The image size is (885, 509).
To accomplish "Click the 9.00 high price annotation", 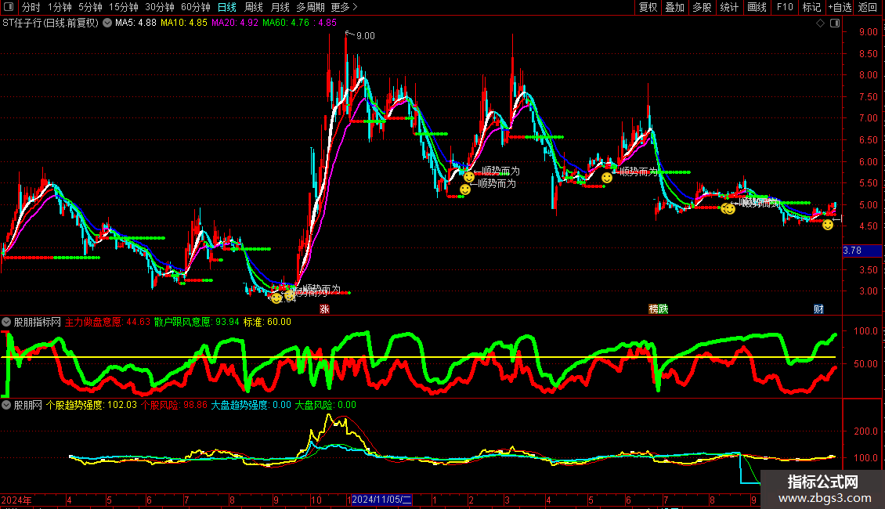I will [365, 35].
